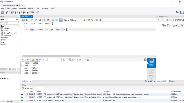184x103 pixels.
Task: Refresh schemas icon beside SCHEMAS header
Action: point(17,20)
